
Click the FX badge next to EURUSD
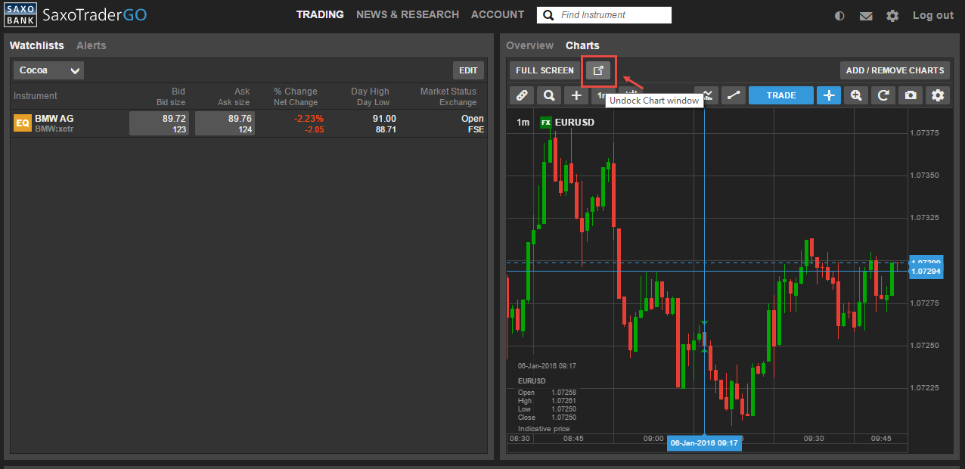pos(545,122)
